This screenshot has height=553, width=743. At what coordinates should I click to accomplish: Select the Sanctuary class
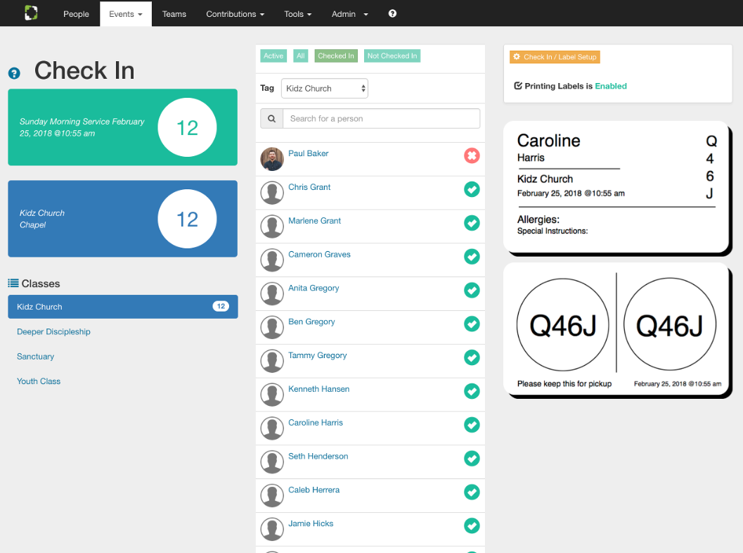36,356
